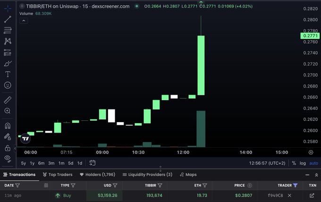Activate the zoom in tool

(x=8, y=111)
